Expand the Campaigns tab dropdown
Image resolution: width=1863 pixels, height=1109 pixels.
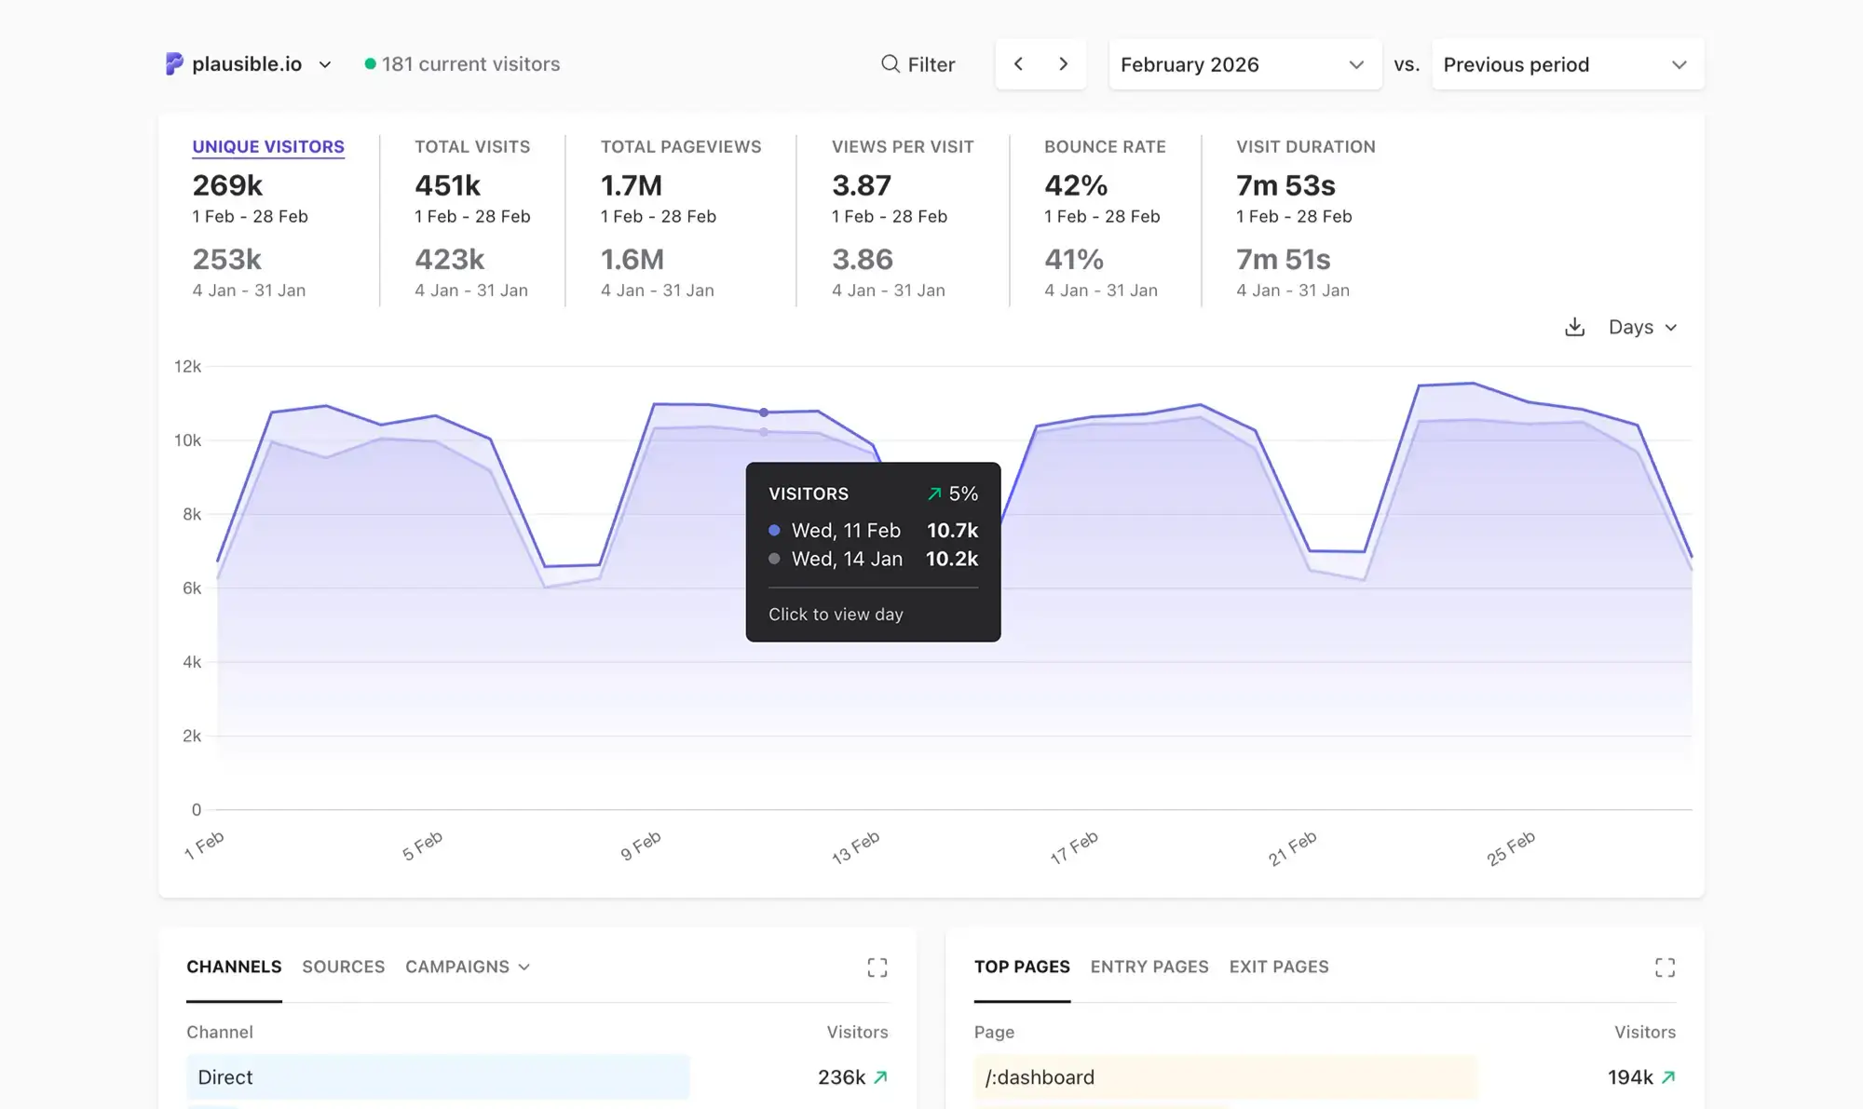tap(467, 967)
